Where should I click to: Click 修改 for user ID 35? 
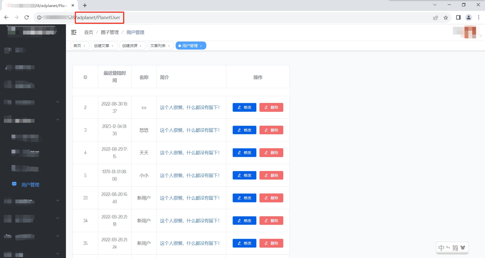pos(244,243)
